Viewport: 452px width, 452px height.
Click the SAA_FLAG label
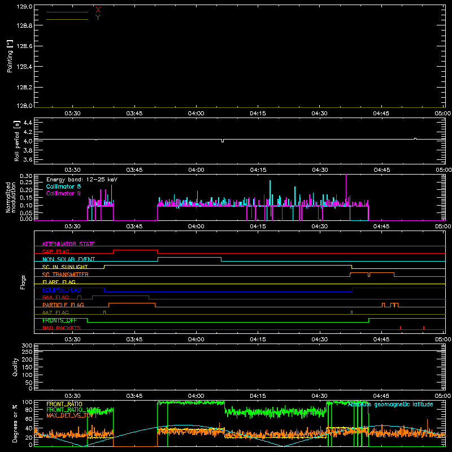(55, 297)
